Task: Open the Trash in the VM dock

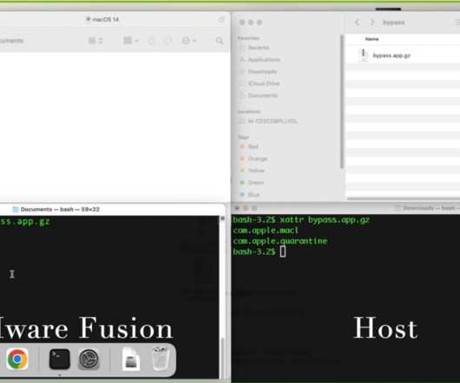Action: (x=161, y=359)
